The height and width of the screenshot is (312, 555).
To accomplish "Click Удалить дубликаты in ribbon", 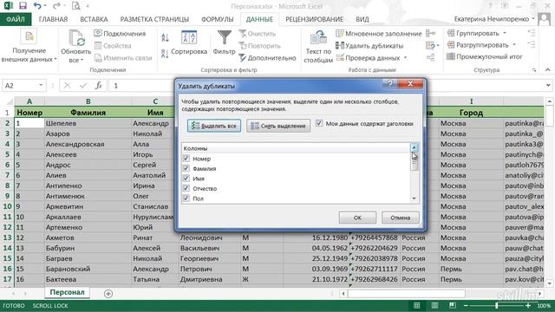I will point(369,46).
